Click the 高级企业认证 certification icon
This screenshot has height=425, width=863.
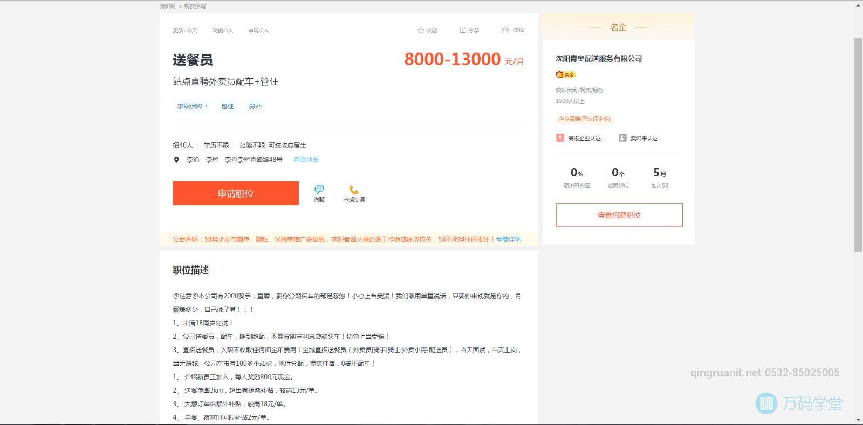coord(560,138)
